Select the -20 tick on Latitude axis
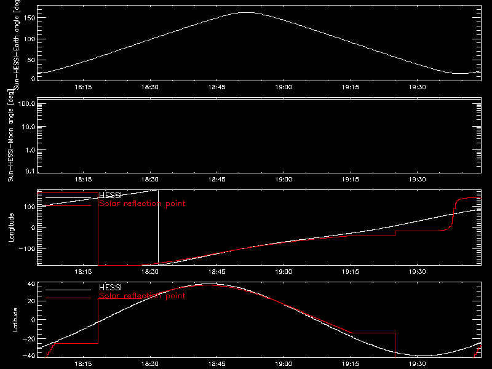492x369 pixels. coord(29,339)
